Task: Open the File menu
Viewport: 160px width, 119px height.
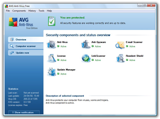Action: 8,11
